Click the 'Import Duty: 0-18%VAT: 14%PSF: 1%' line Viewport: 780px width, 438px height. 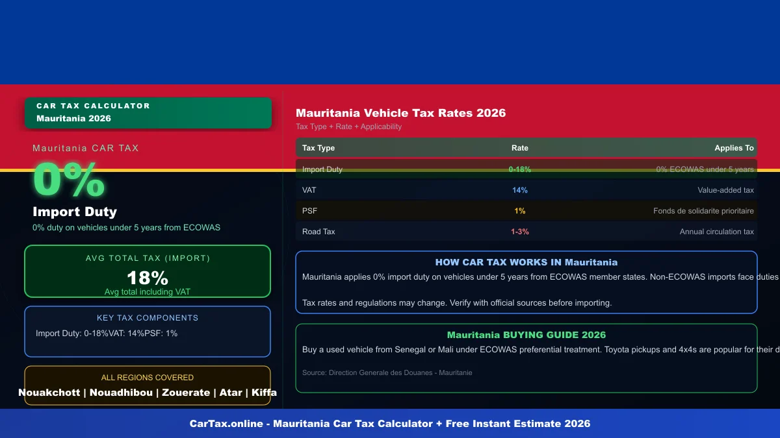(107, 334)
